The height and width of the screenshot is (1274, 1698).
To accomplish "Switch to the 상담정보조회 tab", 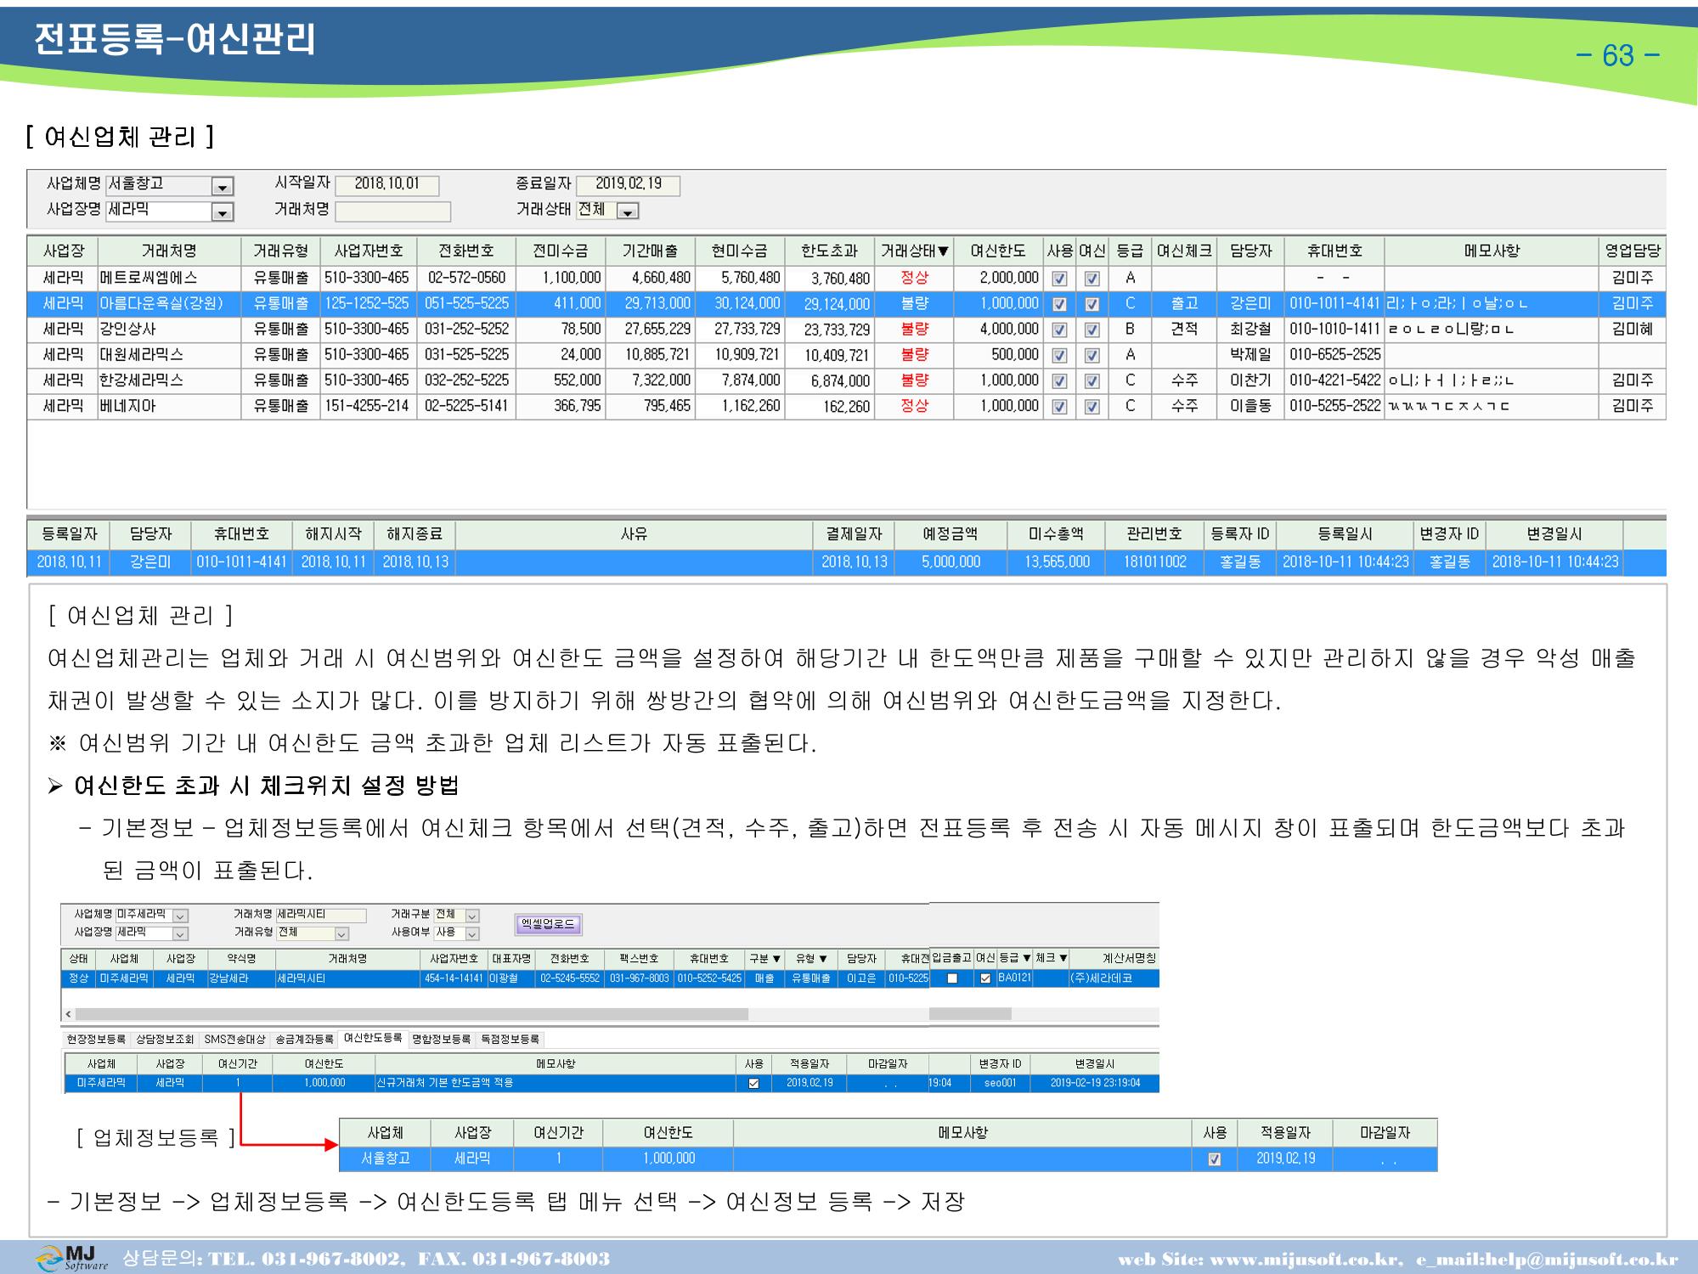I will tap(165, 1040).
